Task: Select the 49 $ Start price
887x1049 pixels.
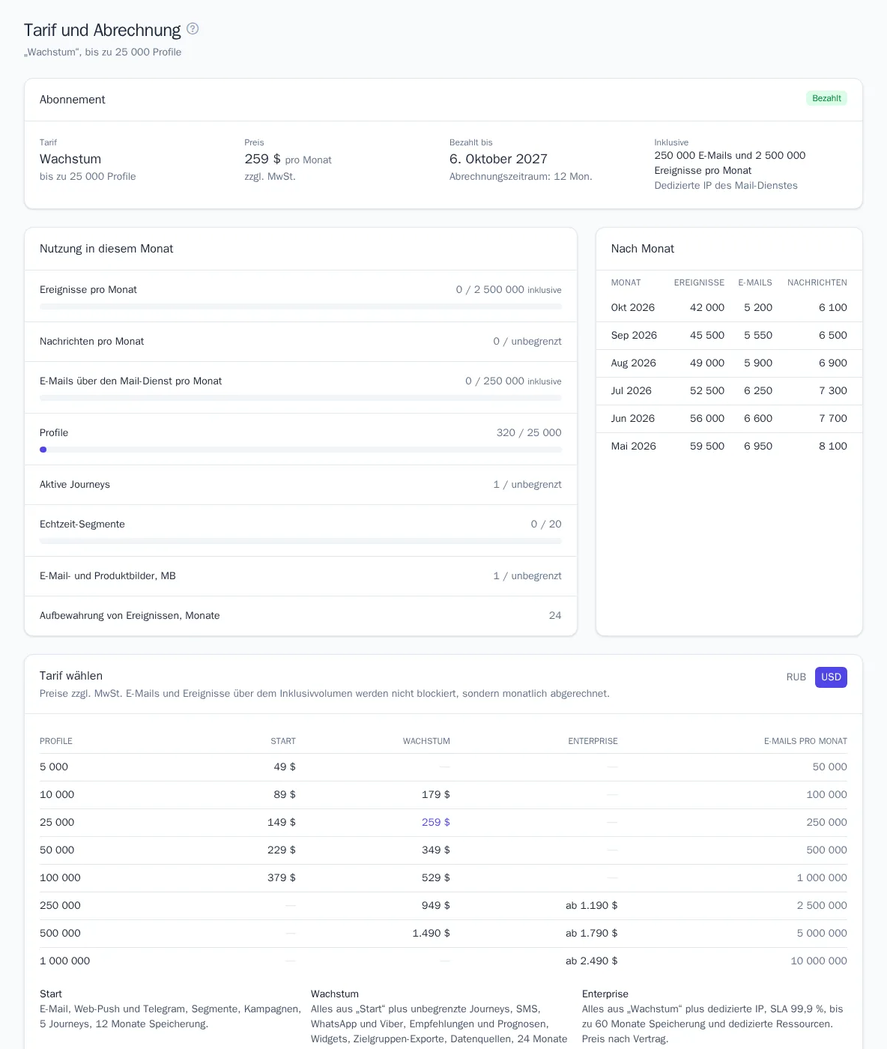Action: [x=285, y=767]
